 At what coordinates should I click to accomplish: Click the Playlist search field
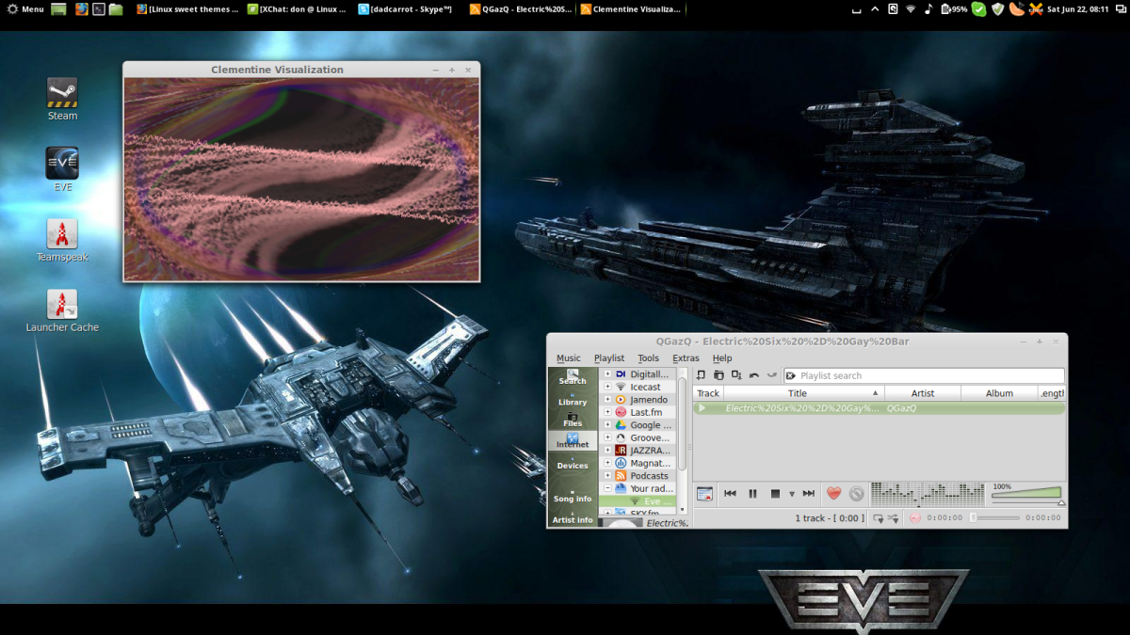click(x=924, y=375)
